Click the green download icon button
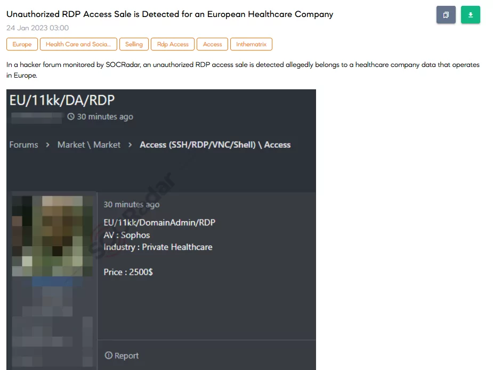Image resolution: width=493 pixels, height=370 pixels. click(x=471, y=15)
